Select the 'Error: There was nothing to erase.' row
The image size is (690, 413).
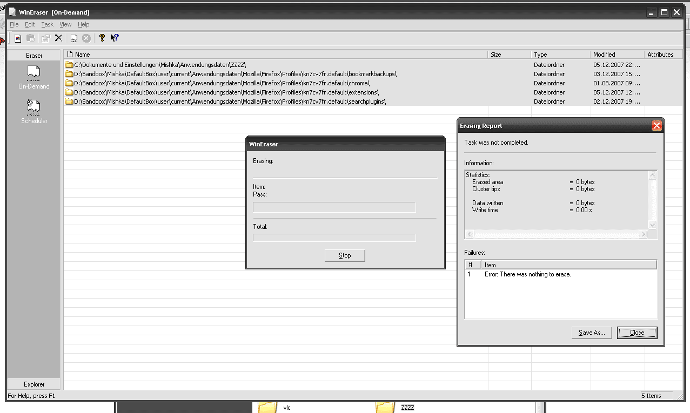point(561,274)
